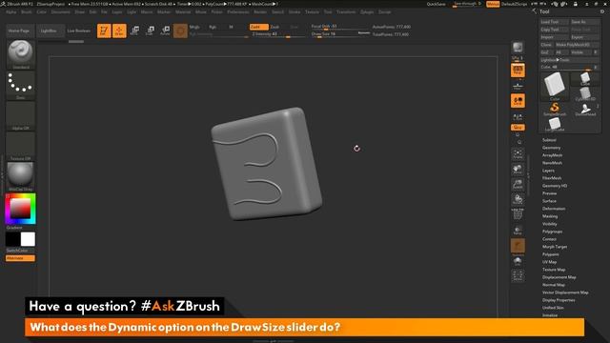This screenshot has height=343, width=610.
Task: Open the Preferences menu
Action: [238, 12]
